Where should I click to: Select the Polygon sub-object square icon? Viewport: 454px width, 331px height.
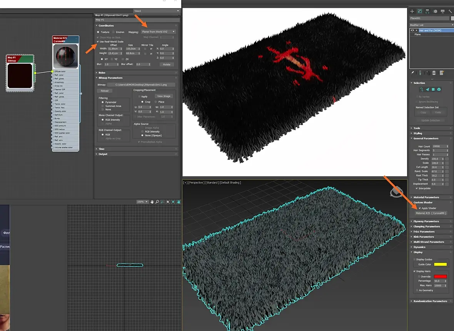point(433,90)
